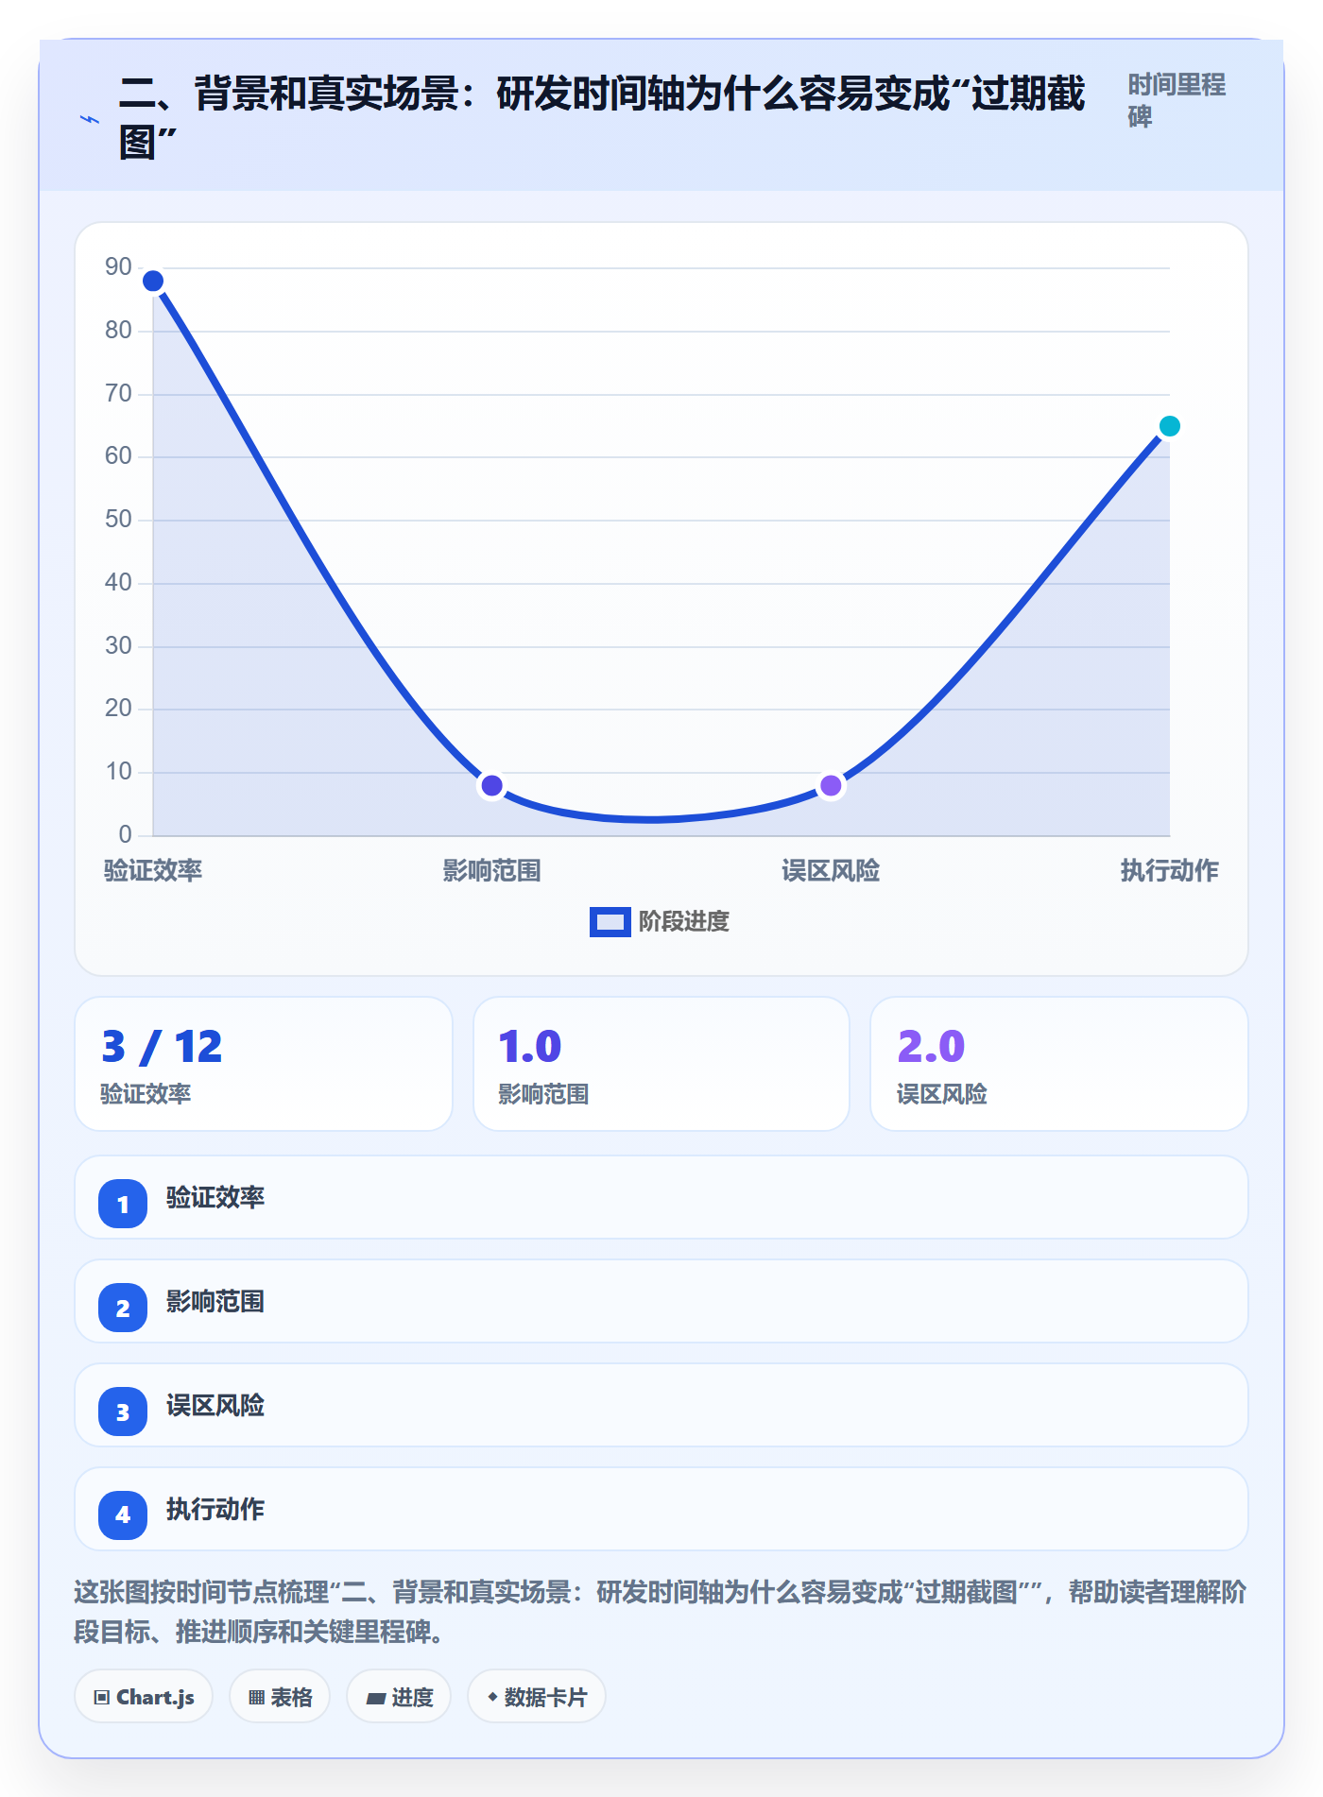
Task: Click the numbered badge 1 for 验证效率
Action: (x=123, y=1204)
